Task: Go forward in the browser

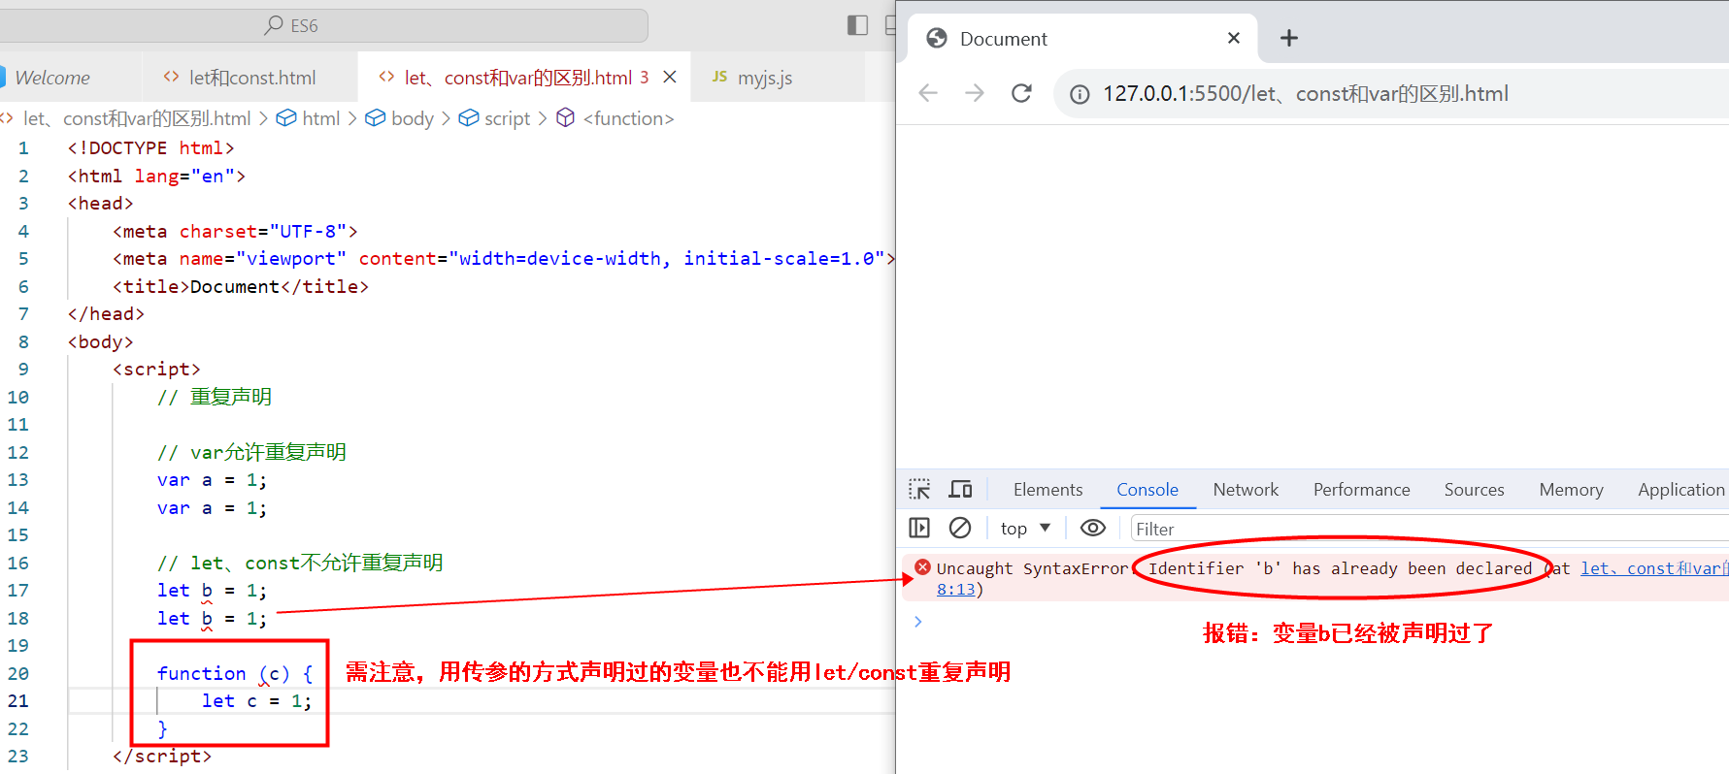Action: pyautogui.click(x=975, y=93)
